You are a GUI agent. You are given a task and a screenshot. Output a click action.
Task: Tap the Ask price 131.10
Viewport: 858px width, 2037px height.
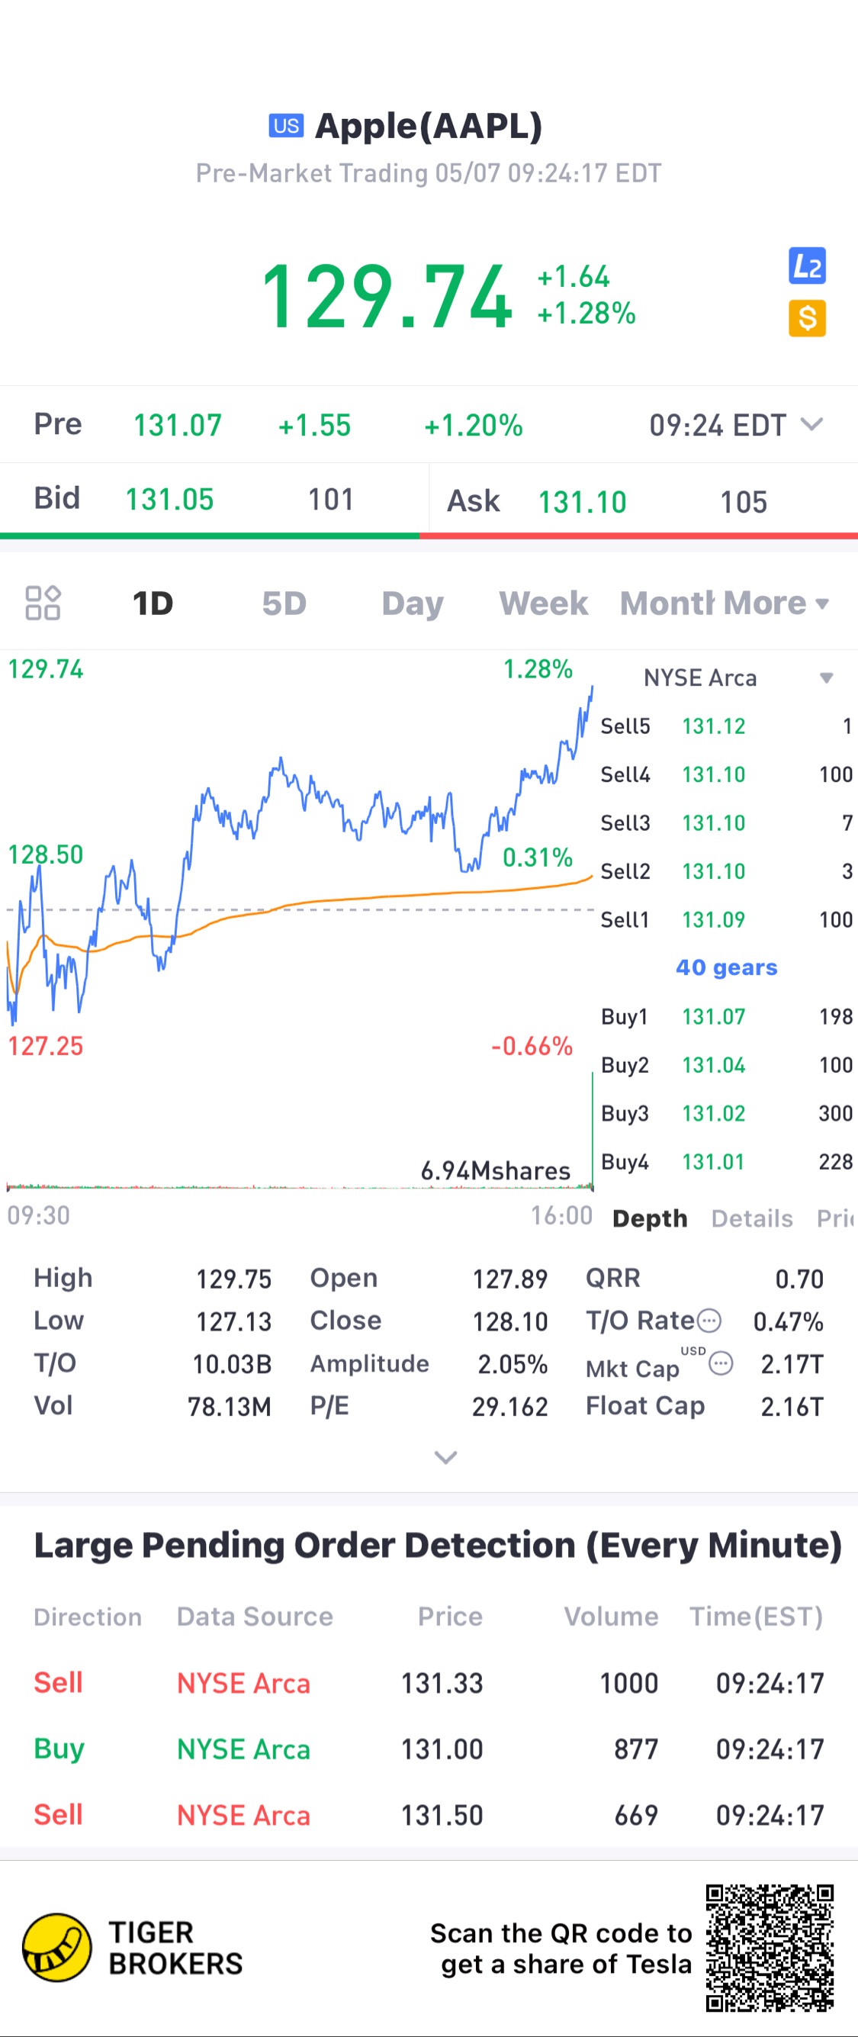[582, 502]
